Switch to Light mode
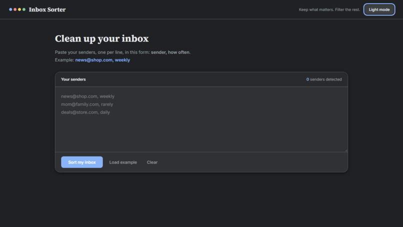The image size is (403, 227). [x=379, y=9]
